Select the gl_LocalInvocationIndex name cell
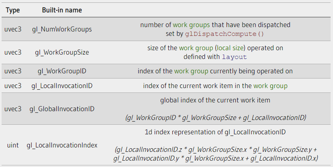Viewport: 333px width, 167px height. (x=62, y=145)
